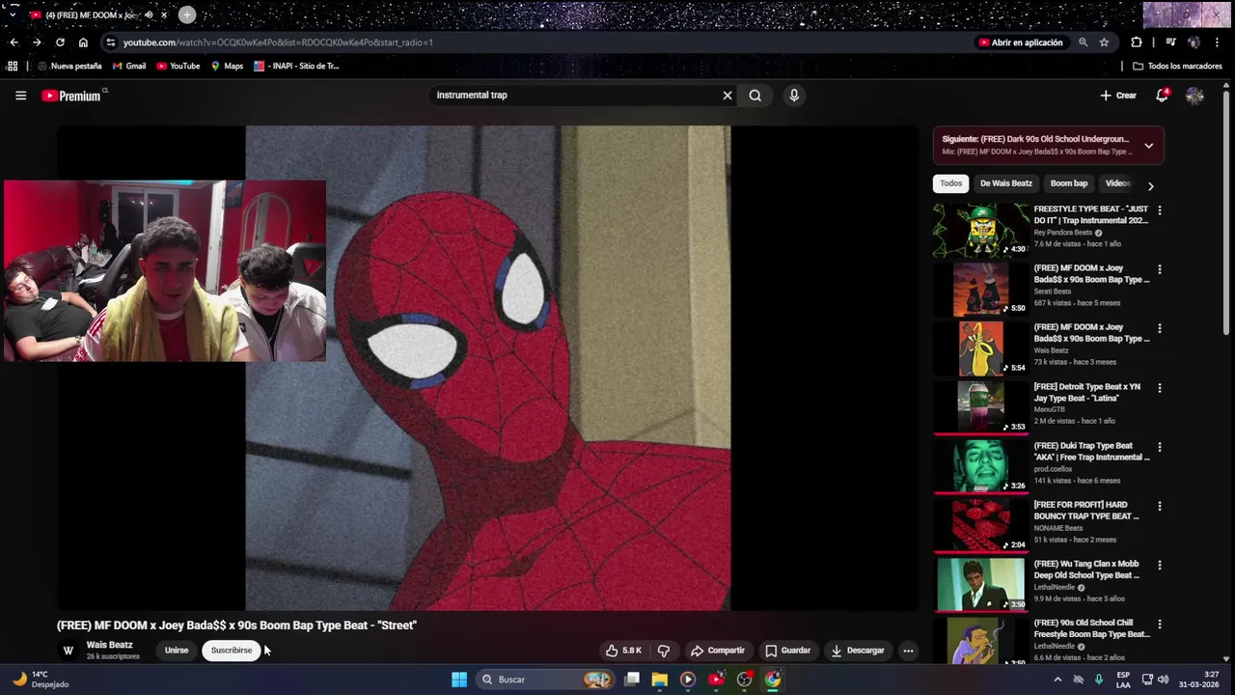Clear the search box text
This screenshot has width=1235, height=695.
[x=727, y=96]
